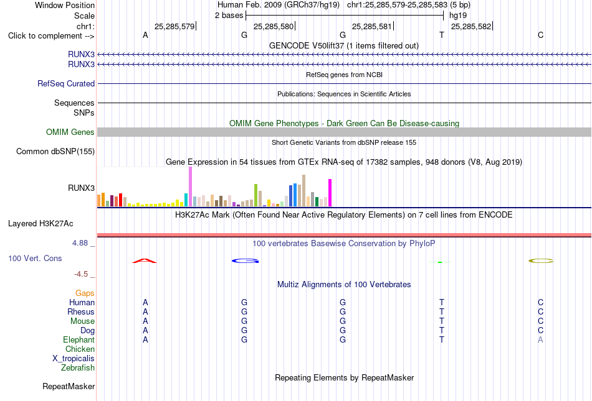Image resolution: width=592 pixels, height=401 pixels.
Task: Click the tallest violet GTEx expression bar
Action: (190, 187)
